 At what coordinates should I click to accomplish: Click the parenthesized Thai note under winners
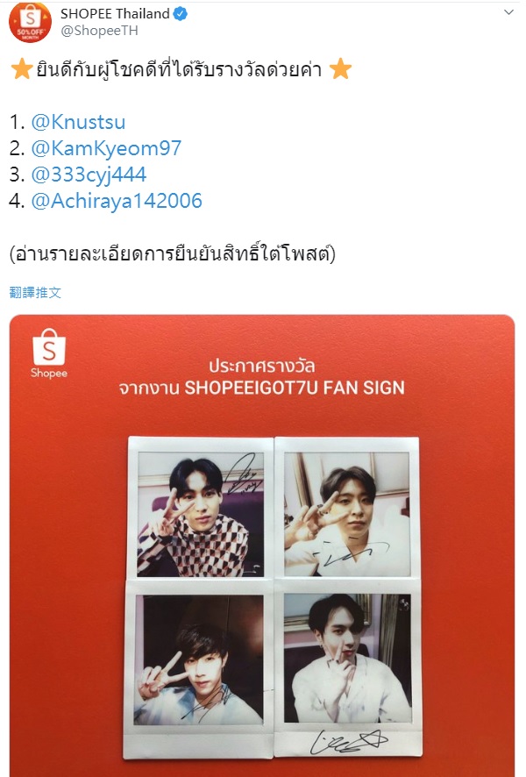pos(173,253)
